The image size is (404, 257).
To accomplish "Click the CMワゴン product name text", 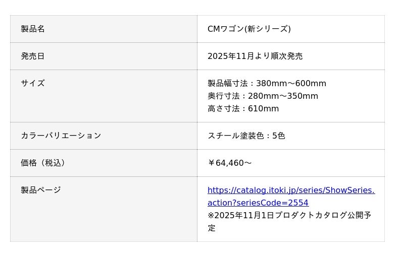I will [x=225, y=29].
